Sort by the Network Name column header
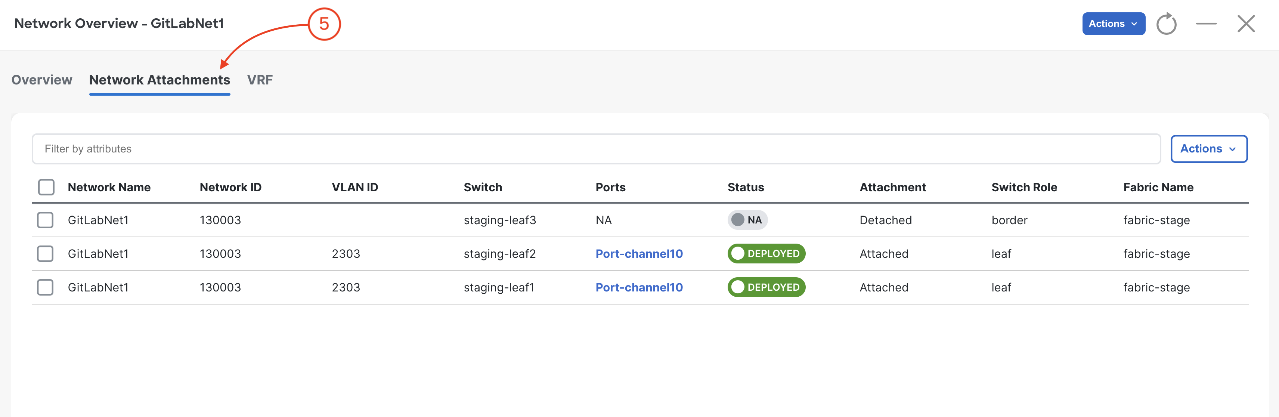 (109, 187)
